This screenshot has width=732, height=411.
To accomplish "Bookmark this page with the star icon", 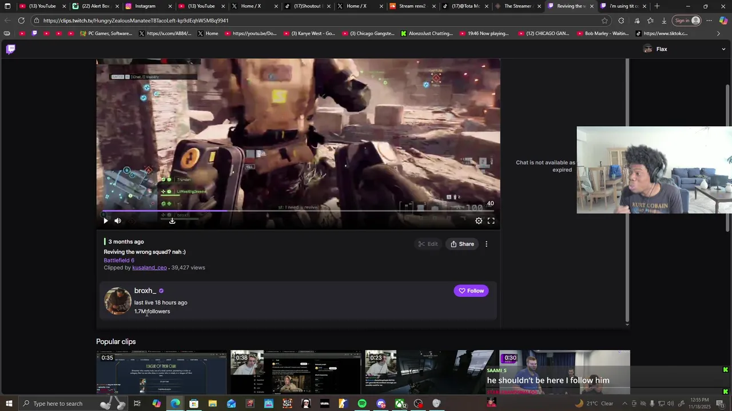I will click(604, 21).
